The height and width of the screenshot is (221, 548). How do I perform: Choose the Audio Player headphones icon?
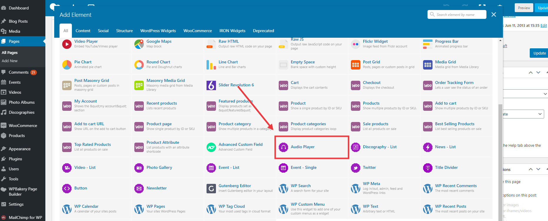point(283,147)
